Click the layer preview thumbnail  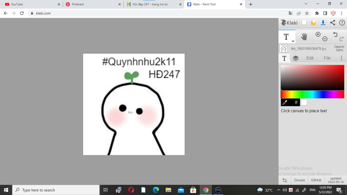tap(284, 49)
